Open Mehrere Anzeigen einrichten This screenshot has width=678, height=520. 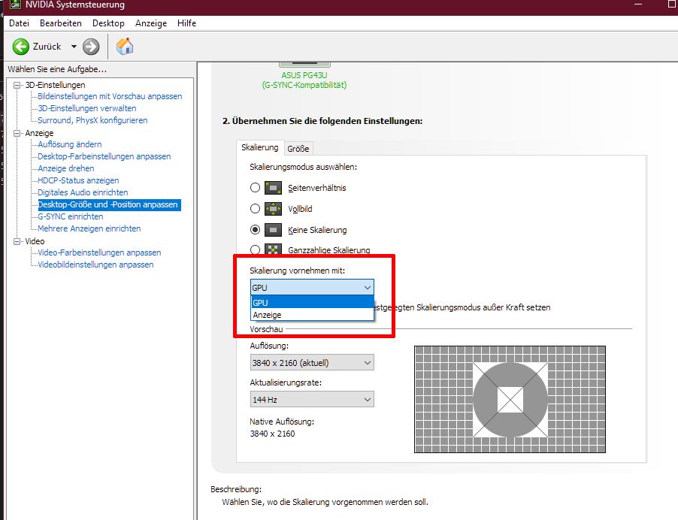[x=89, y=228]
